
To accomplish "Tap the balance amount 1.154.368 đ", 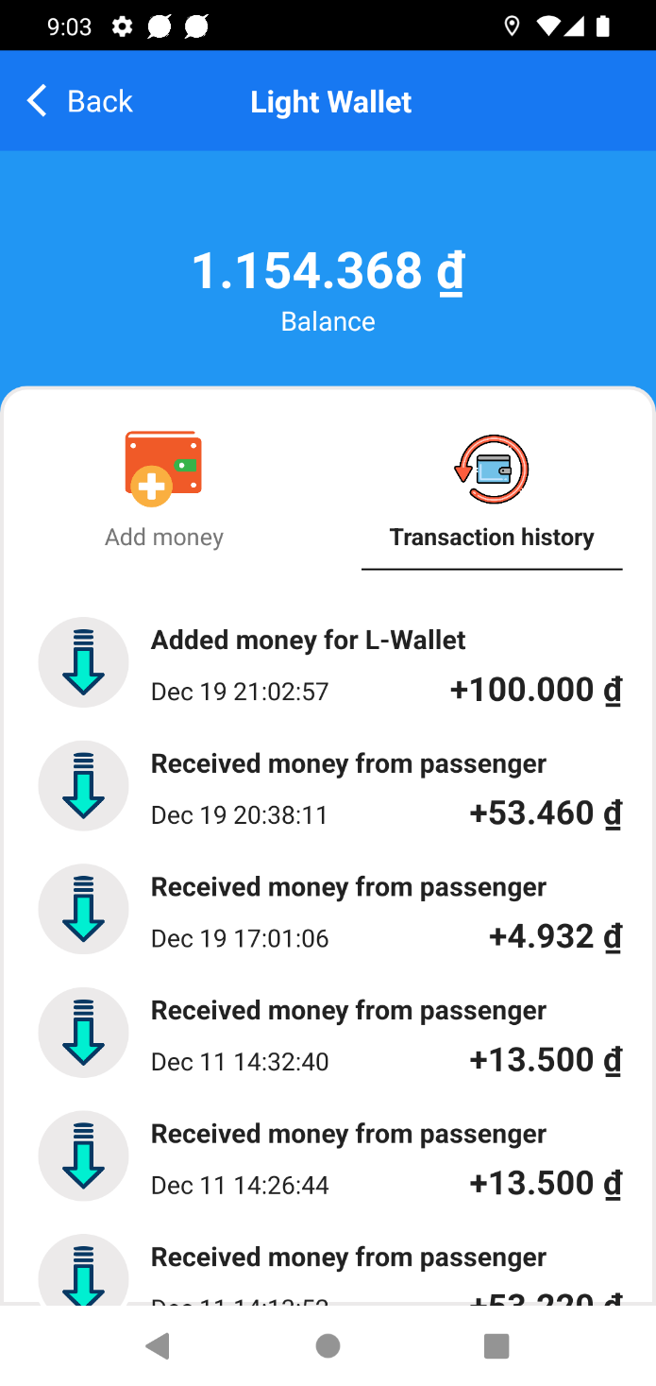I will 328,271.
